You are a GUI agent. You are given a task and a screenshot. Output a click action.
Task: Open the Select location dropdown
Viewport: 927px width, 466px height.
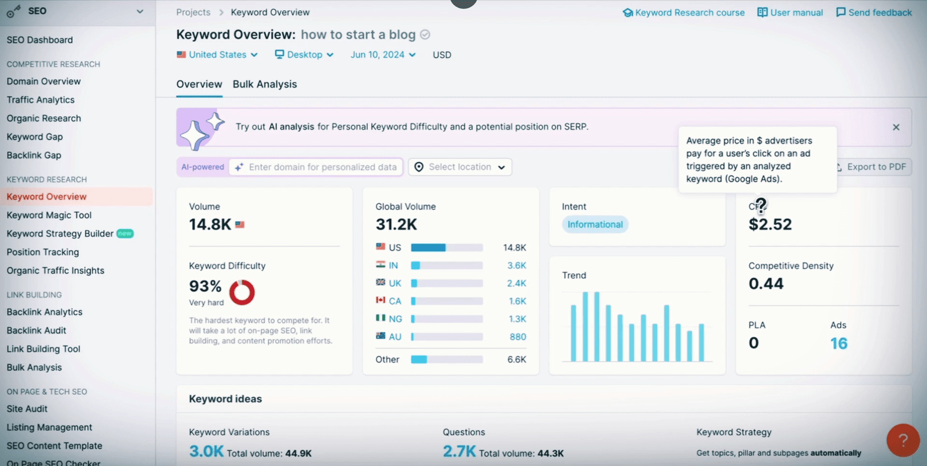tap(460, 167)
